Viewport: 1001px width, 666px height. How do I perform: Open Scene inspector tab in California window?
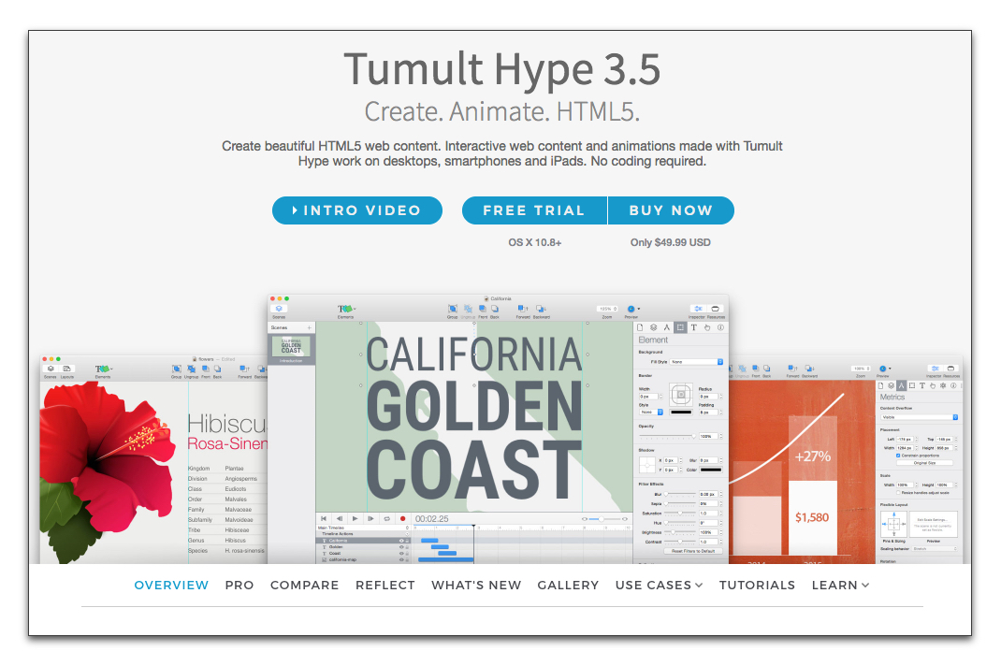pos(653,327)
